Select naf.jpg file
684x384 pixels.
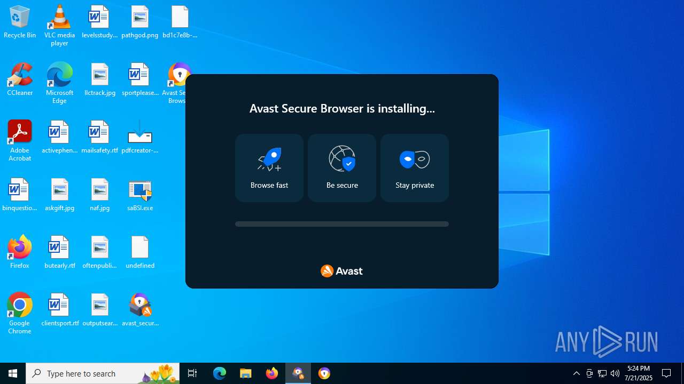click(100, 195)
